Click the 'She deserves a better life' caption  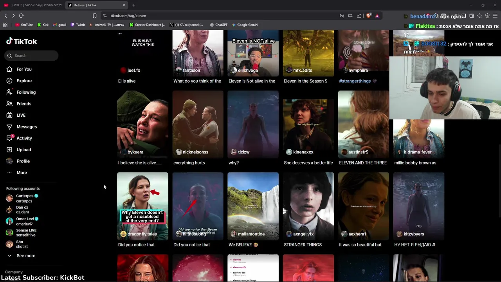308,163
